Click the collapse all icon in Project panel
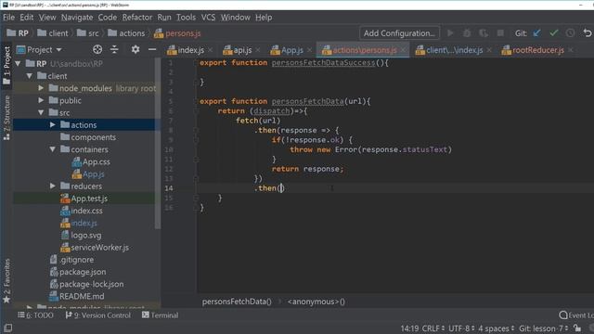594x334 pixels. pos(114,49)
